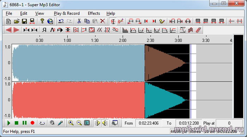Click the amplify plus icon
This screenshot has width=247, height=137.
coord(26,30)
